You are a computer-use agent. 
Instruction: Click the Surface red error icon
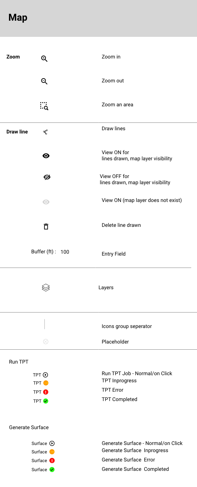52,461
